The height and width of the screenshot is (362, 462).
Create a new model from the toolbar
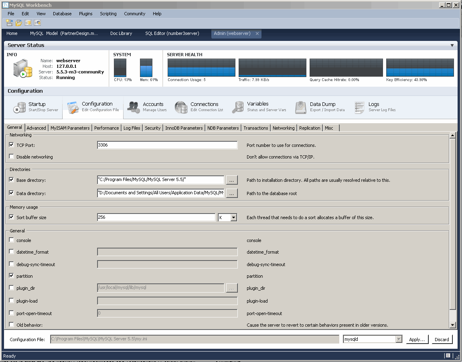point(9,22)
